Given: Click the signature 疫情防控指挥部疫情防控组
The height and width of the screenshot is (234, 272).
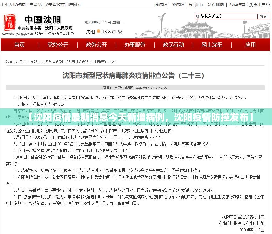Looking at the screenshot, I should point(241,223).
